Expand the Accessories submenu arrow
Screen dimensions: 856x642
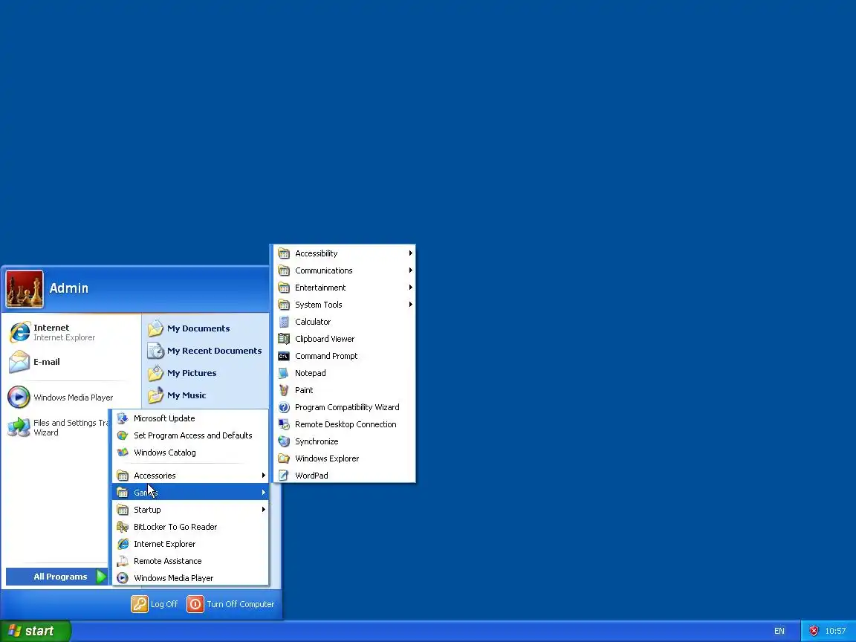[x=264, y=476]
